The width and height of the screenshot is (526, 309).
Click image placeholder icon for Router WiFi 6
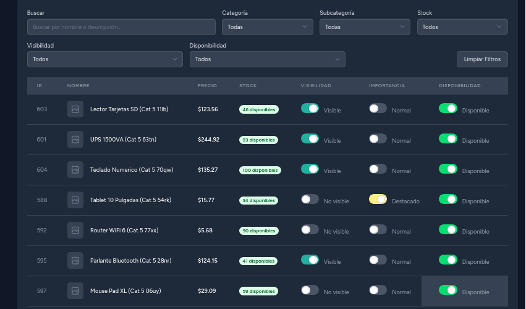point(75,230)
